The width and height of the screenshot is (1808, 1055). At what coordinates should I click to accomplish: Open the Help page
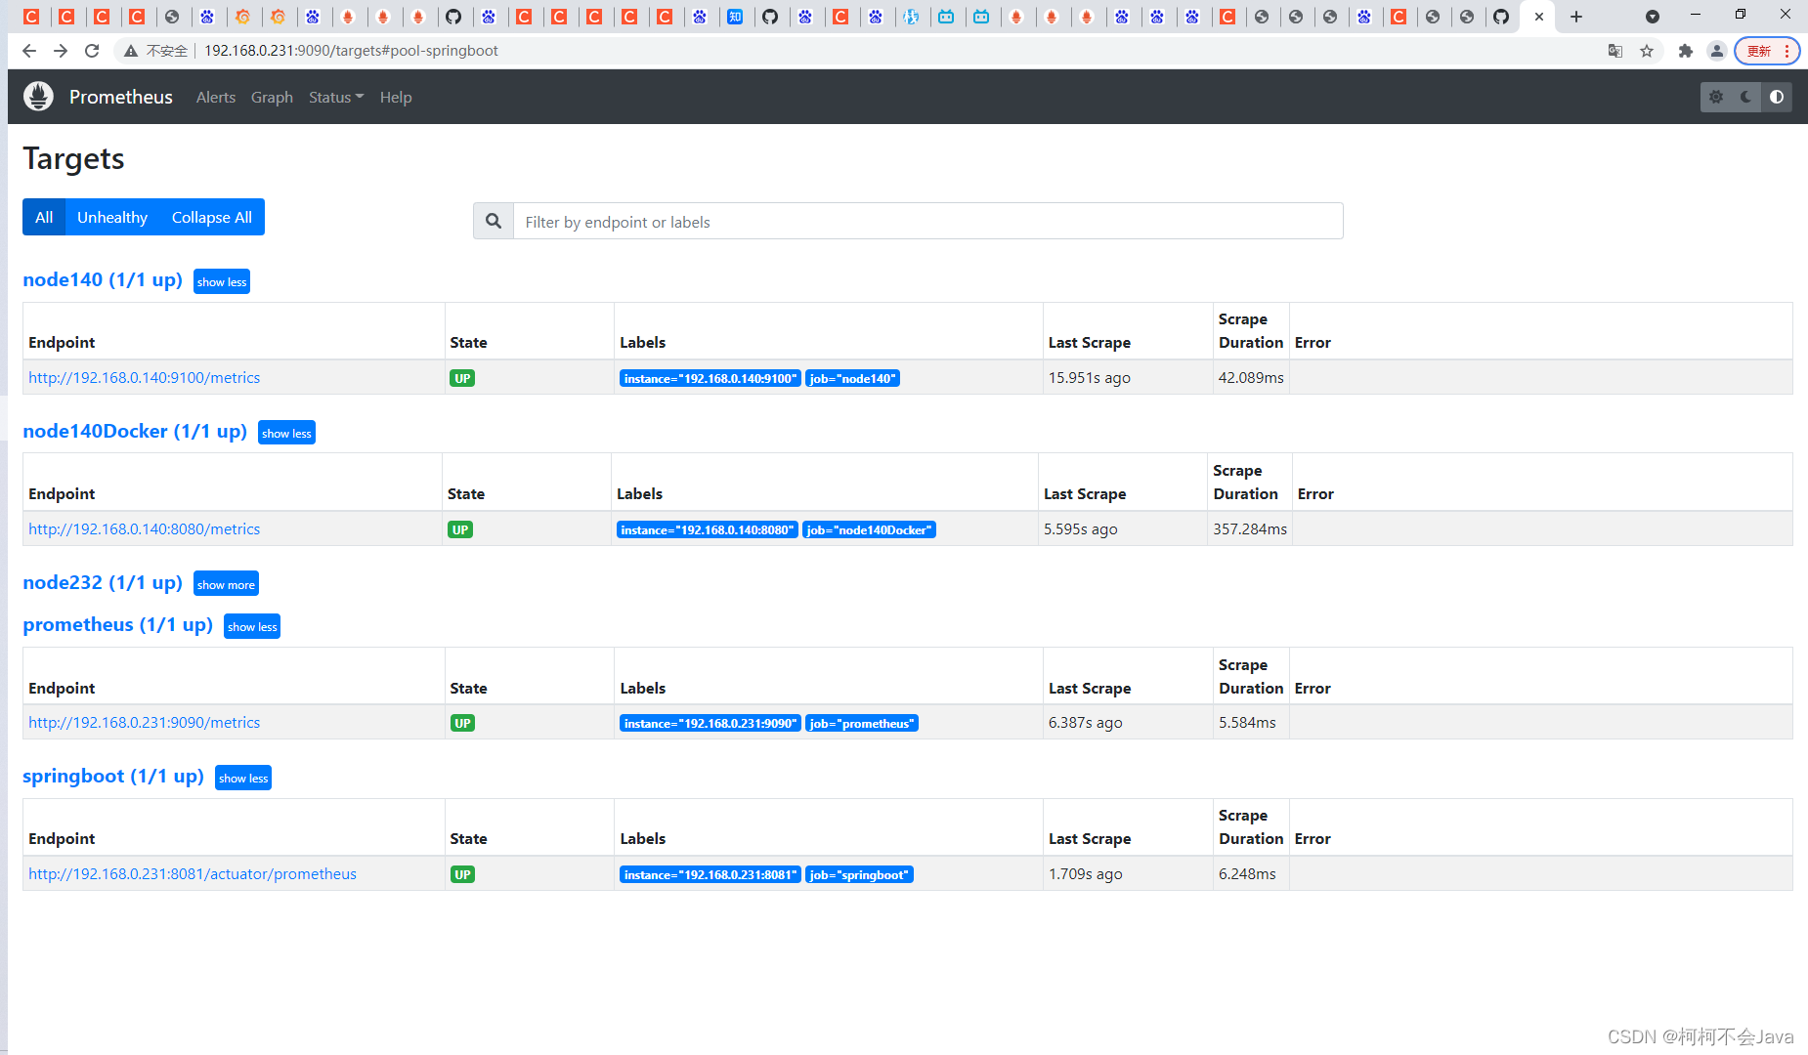click(396, 97)
